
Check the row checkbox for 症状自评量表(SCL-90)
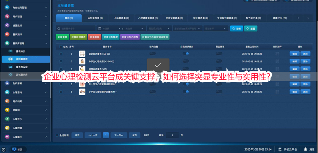pyautogui.click(x=61, y=54)
